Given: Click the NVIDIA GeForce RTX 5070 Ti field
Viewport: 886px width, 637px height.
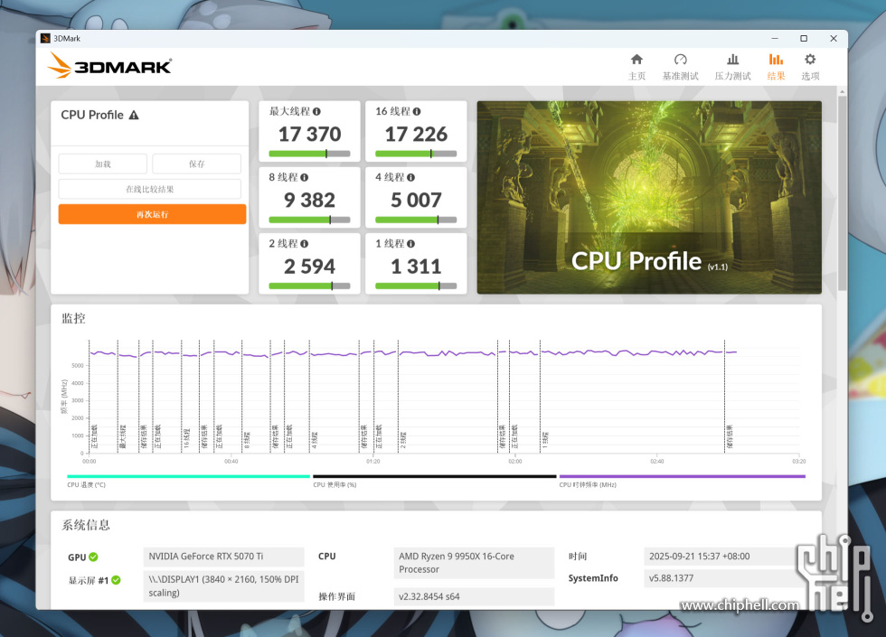Looking at the screenshot, I should pos(224,557).
